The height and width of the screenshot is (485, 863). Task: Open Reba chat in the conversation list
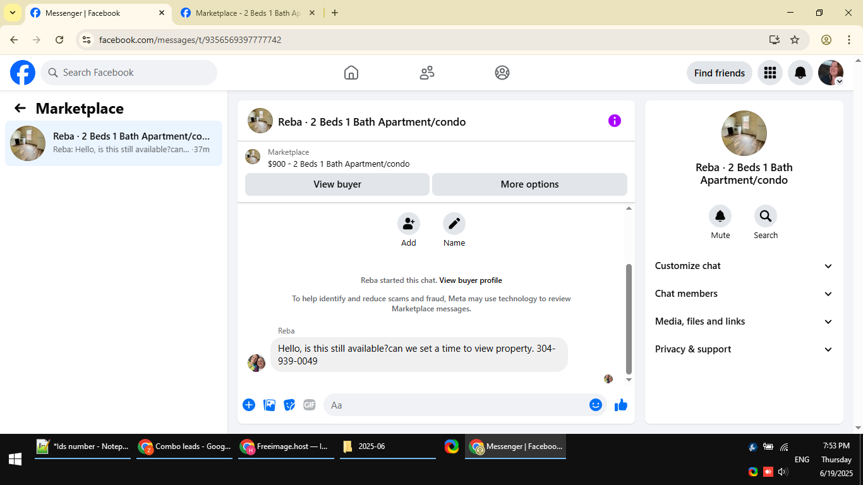point(114,143)
